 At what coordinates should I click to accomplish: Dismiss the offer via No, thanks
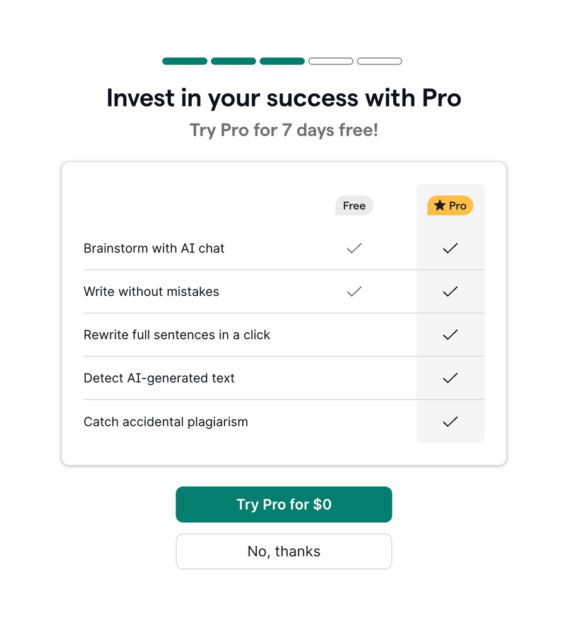(283, 551)
